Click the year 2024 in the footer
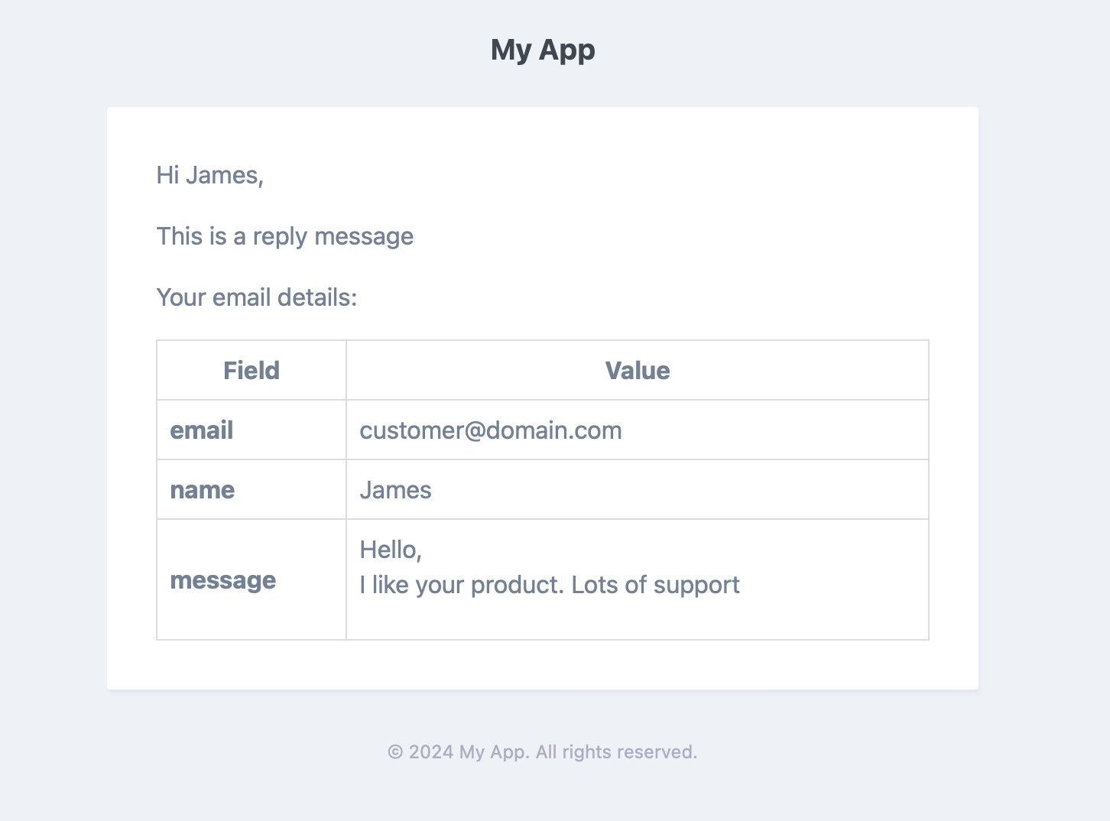 tap(431, 752)
